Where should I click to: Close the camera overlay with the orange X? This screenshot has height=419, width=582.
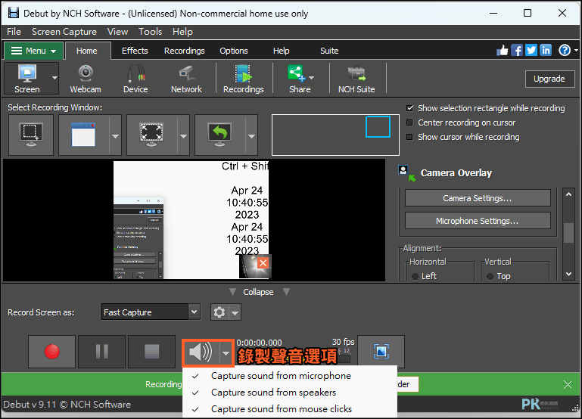(x=263, y=263)
